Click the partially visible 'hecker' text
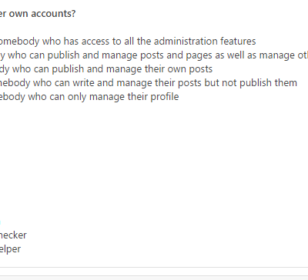Screen dimensions: 308x280 click(13, 235)
